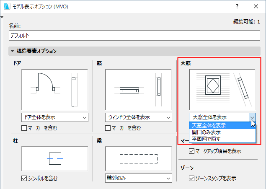The width and height of the screenshot is (266, 189).
Task: Open the ドア全体を表示 dropdown
Action: pyautogui.click(x=55, y=117)
